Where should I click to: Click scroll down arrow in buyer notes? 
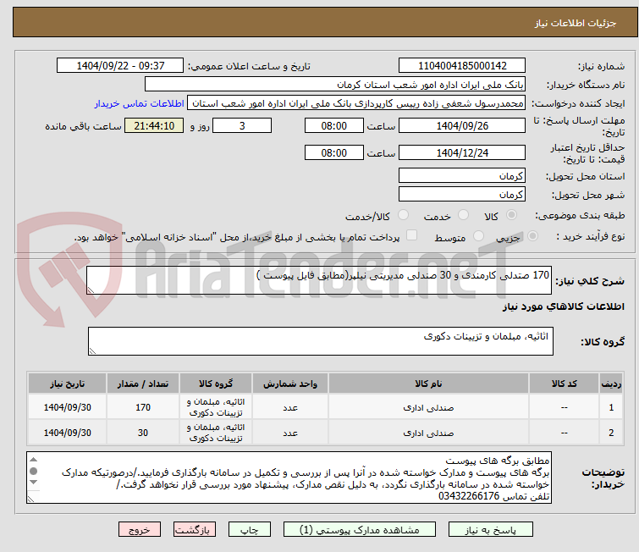pos(33,483)
